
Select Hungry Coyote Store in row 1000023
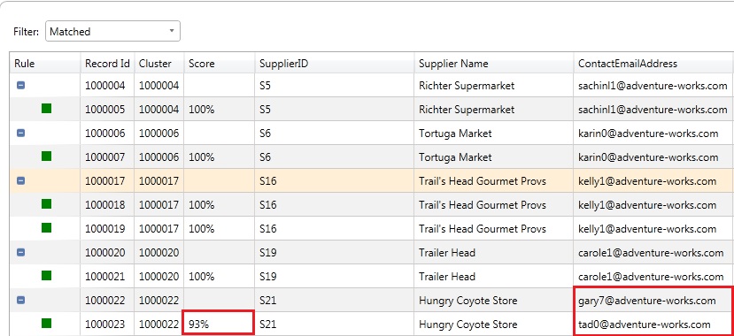click(x=494, y=324)
